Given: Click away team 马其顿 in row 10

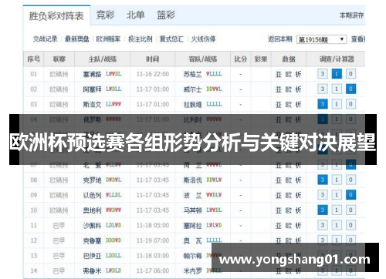Looking at the screenshot, I should point(192,210).
